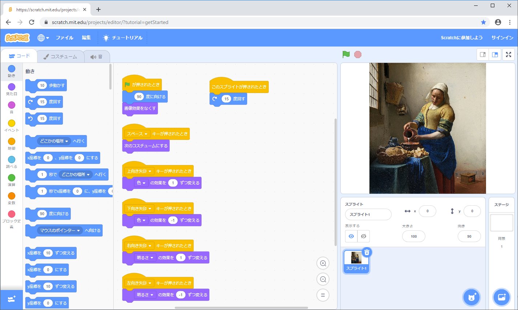
Task: Open the choose a sprite button
Action: 472,297
